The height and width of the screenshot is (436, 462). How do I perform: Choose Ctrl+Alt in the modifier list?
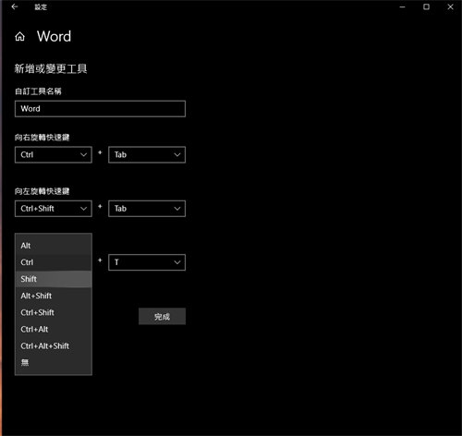[x=54, y=329]
